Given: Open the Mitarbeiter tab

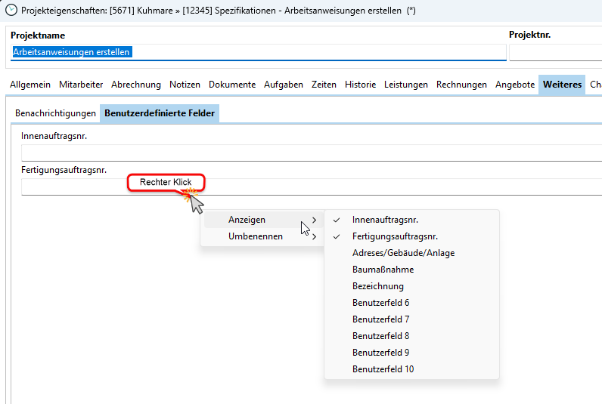Looking at the screenshot, I should 81,85.
